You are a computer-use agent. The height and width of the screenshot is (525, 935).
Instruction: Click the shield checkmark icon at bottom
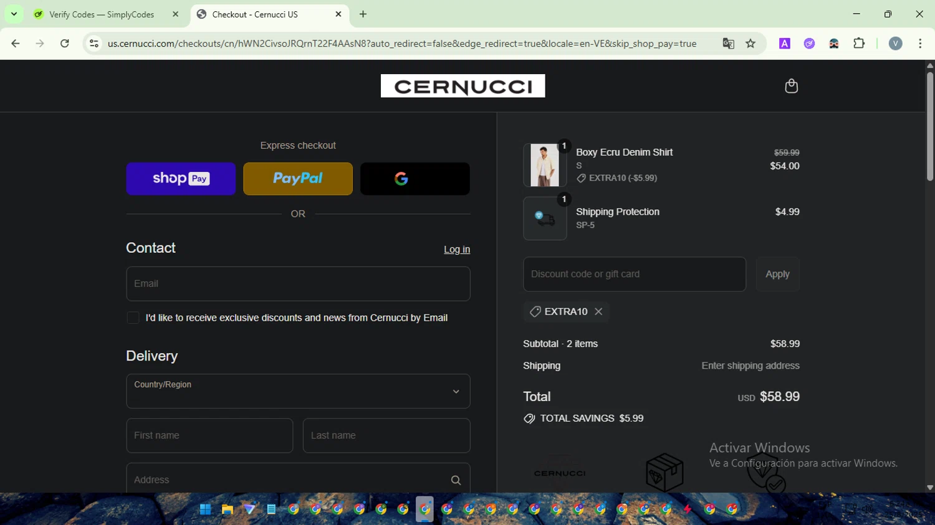tap(766, 473)
